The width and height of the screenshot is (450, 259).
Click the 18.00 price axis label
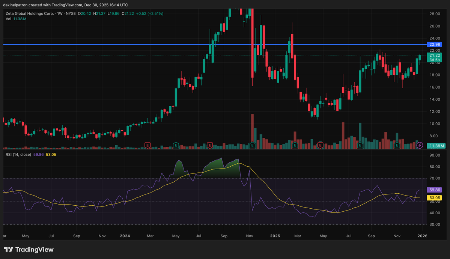pyautogui.click(x=435, y=75)
